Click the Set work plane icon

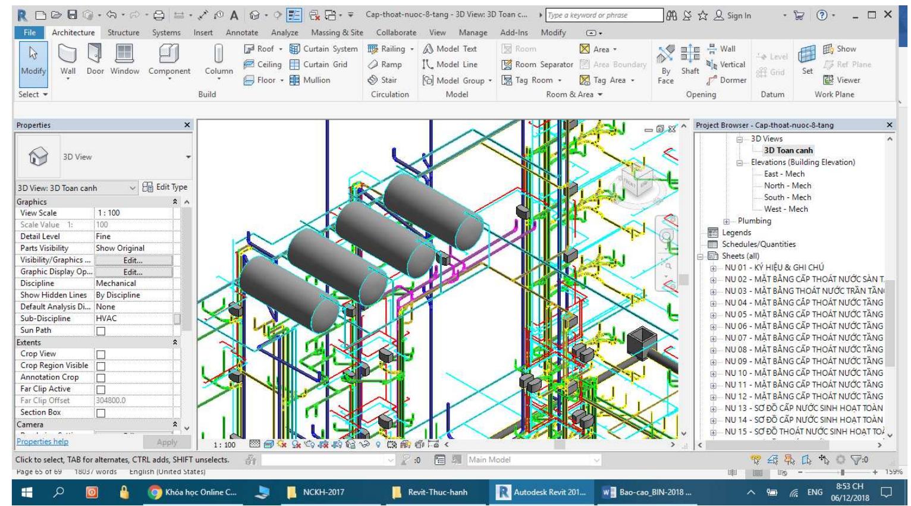[x=807, y=60]
